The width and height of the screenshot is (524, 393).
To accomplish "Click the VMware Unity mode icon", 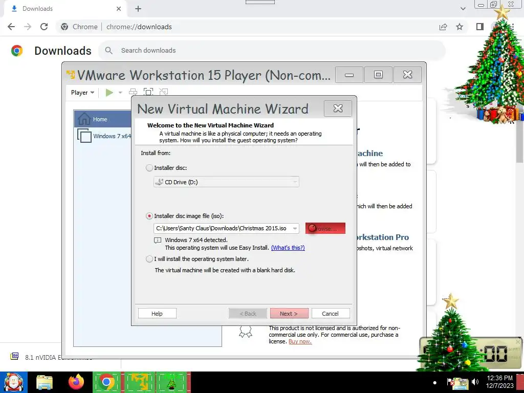I will 163,92.
